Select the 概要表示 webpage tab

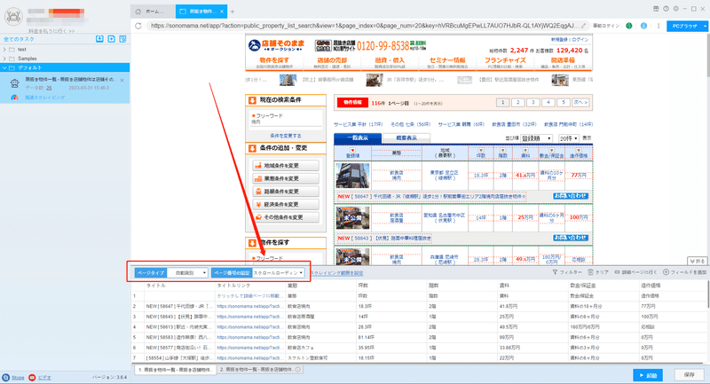(x=406, y=138)
